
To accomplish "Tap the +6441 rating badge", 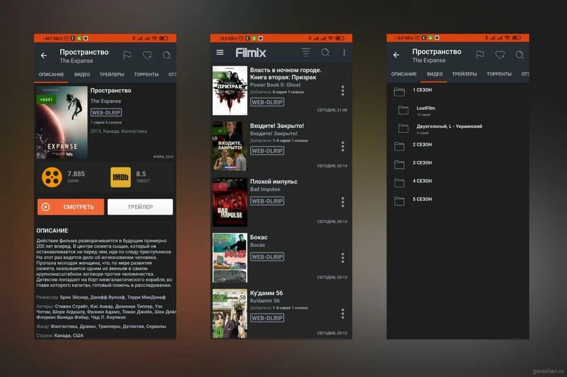I will click(x=46, y=99).
